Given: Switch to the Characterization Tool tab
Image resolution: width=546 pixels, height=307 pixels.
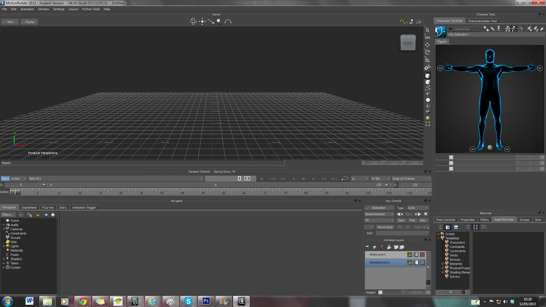Looking at the screenshot, I should click(483, 21).
